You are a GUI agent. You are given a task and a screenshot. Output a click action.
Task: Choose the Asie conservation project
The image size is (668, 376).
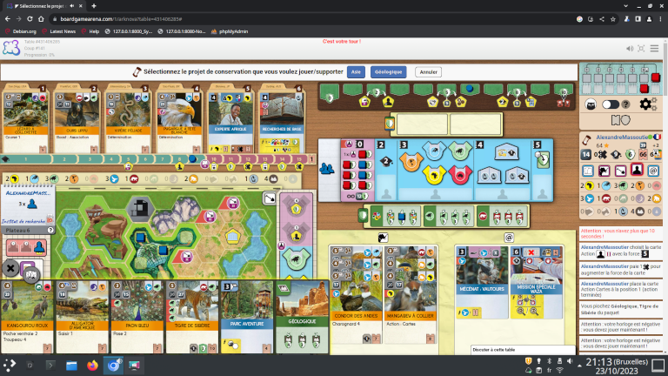[356, 72]
